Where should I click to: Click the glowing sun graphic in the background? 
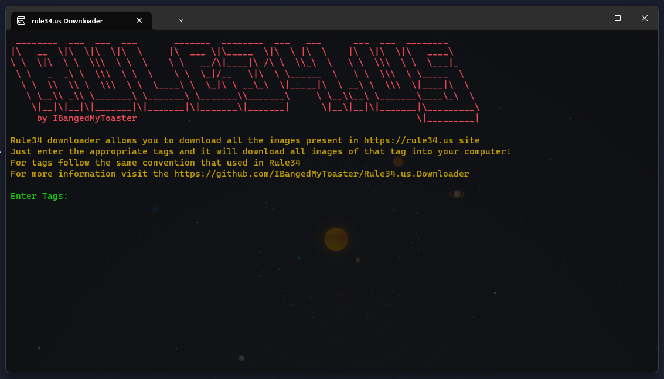click(x=336, y=239)
